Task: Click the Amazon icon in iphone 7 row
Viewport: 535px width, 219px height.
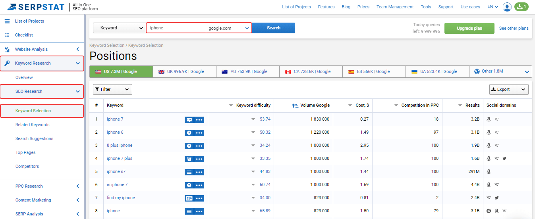Action: click(x=489, y=119)
